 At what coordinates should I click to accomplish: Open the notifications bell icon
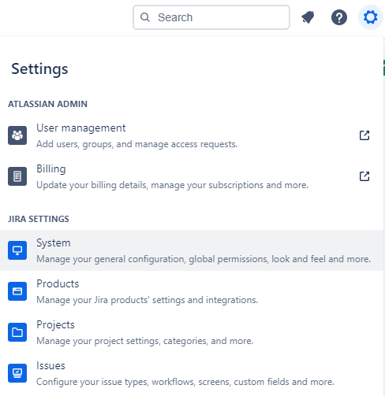click(308, 17)
